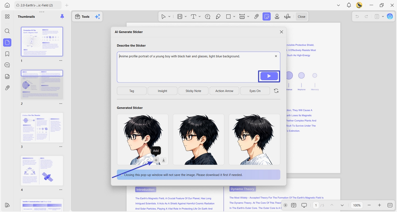The width and height of the screenshot is (397, 212).
Task: Switch to the 2.0-Earth's document tab
Action: (x=37, y=5)
